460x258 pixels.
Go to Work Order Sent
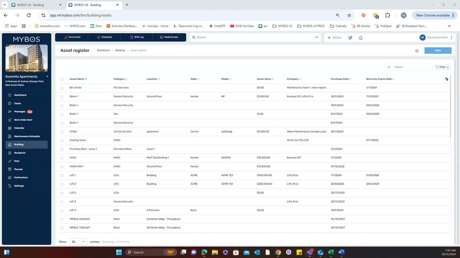[x=23, y=120]
